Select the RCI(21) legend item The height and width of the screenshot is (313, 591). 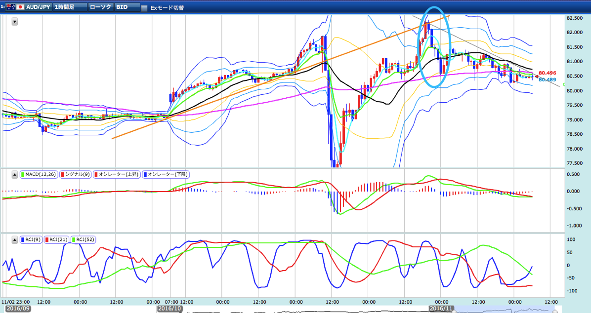[x=56, y=239]
